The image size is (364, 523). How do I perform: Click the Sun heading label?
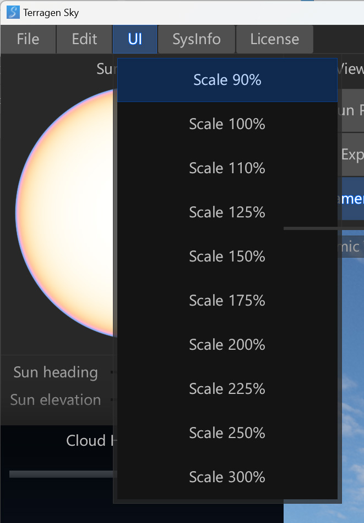coord(56,372)
